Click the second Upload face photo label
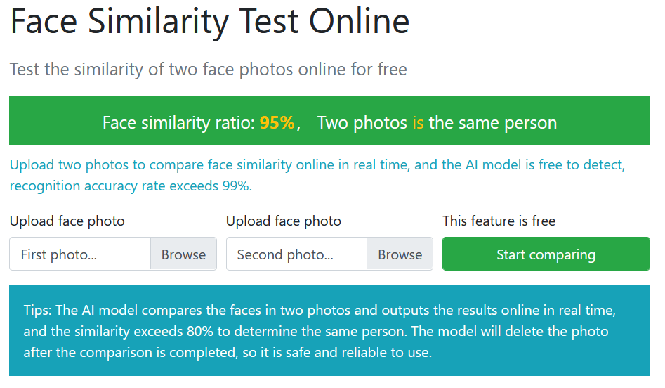The width and height of the screenshot is (665, 388). [x=284, y=221]
